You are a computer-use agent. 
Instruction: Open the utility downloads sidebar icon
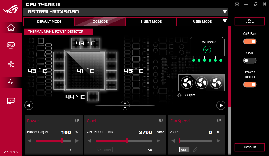11,64
